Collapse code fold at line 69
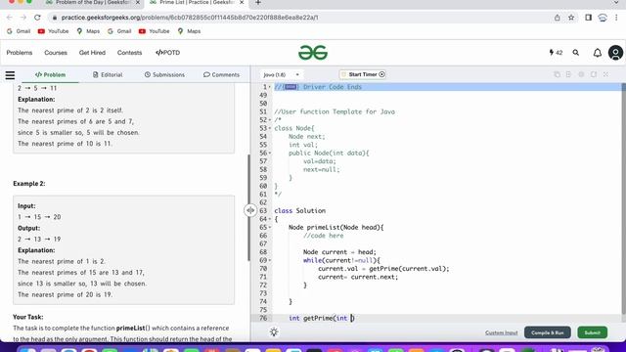Viewport: 626px width, 352px height. 270,261
